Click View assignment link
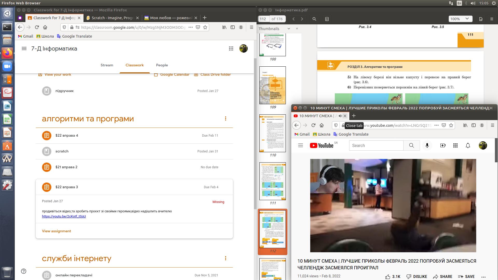The image size is (498, 280). [57, 231]
